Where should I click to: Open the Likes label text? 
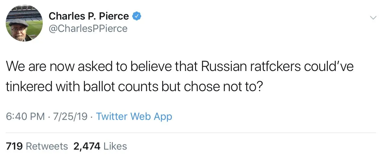(115, 146)
